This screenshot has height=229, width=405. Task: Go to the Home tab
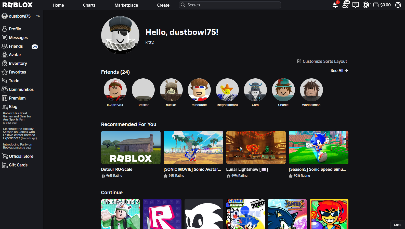[58, 5]
